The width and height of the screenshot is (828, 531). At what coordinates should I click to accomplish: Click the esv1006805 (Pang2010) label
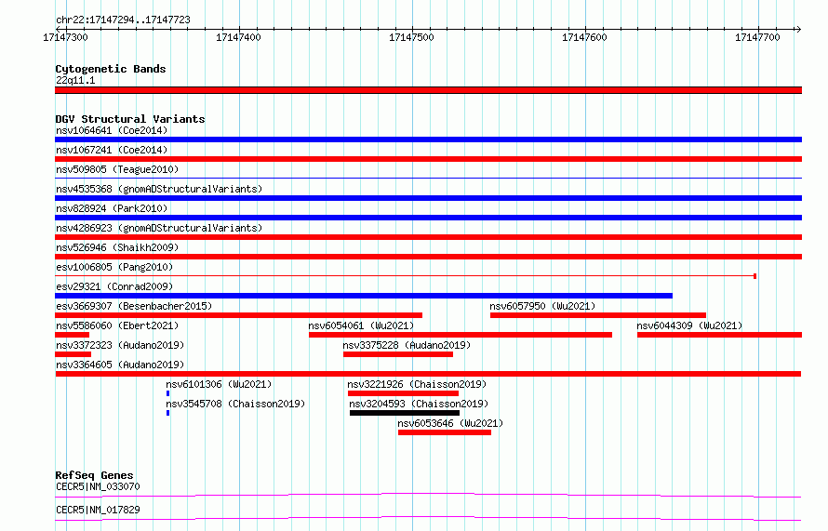tap(114, 267)
